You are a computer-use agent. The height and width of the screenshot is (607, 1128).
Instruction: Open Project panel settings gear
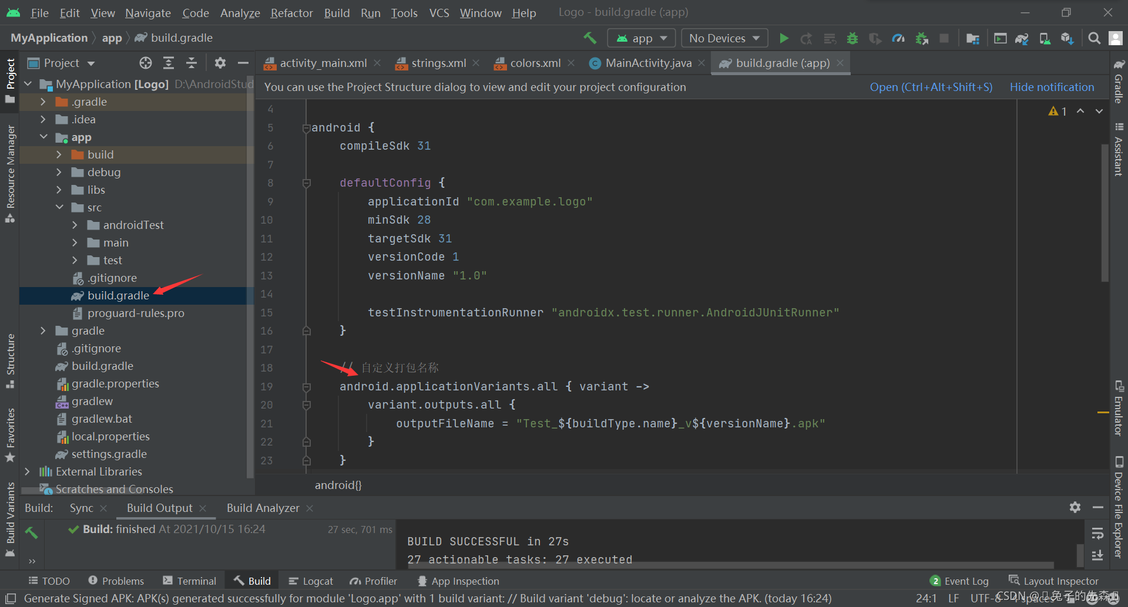[220, 63]
